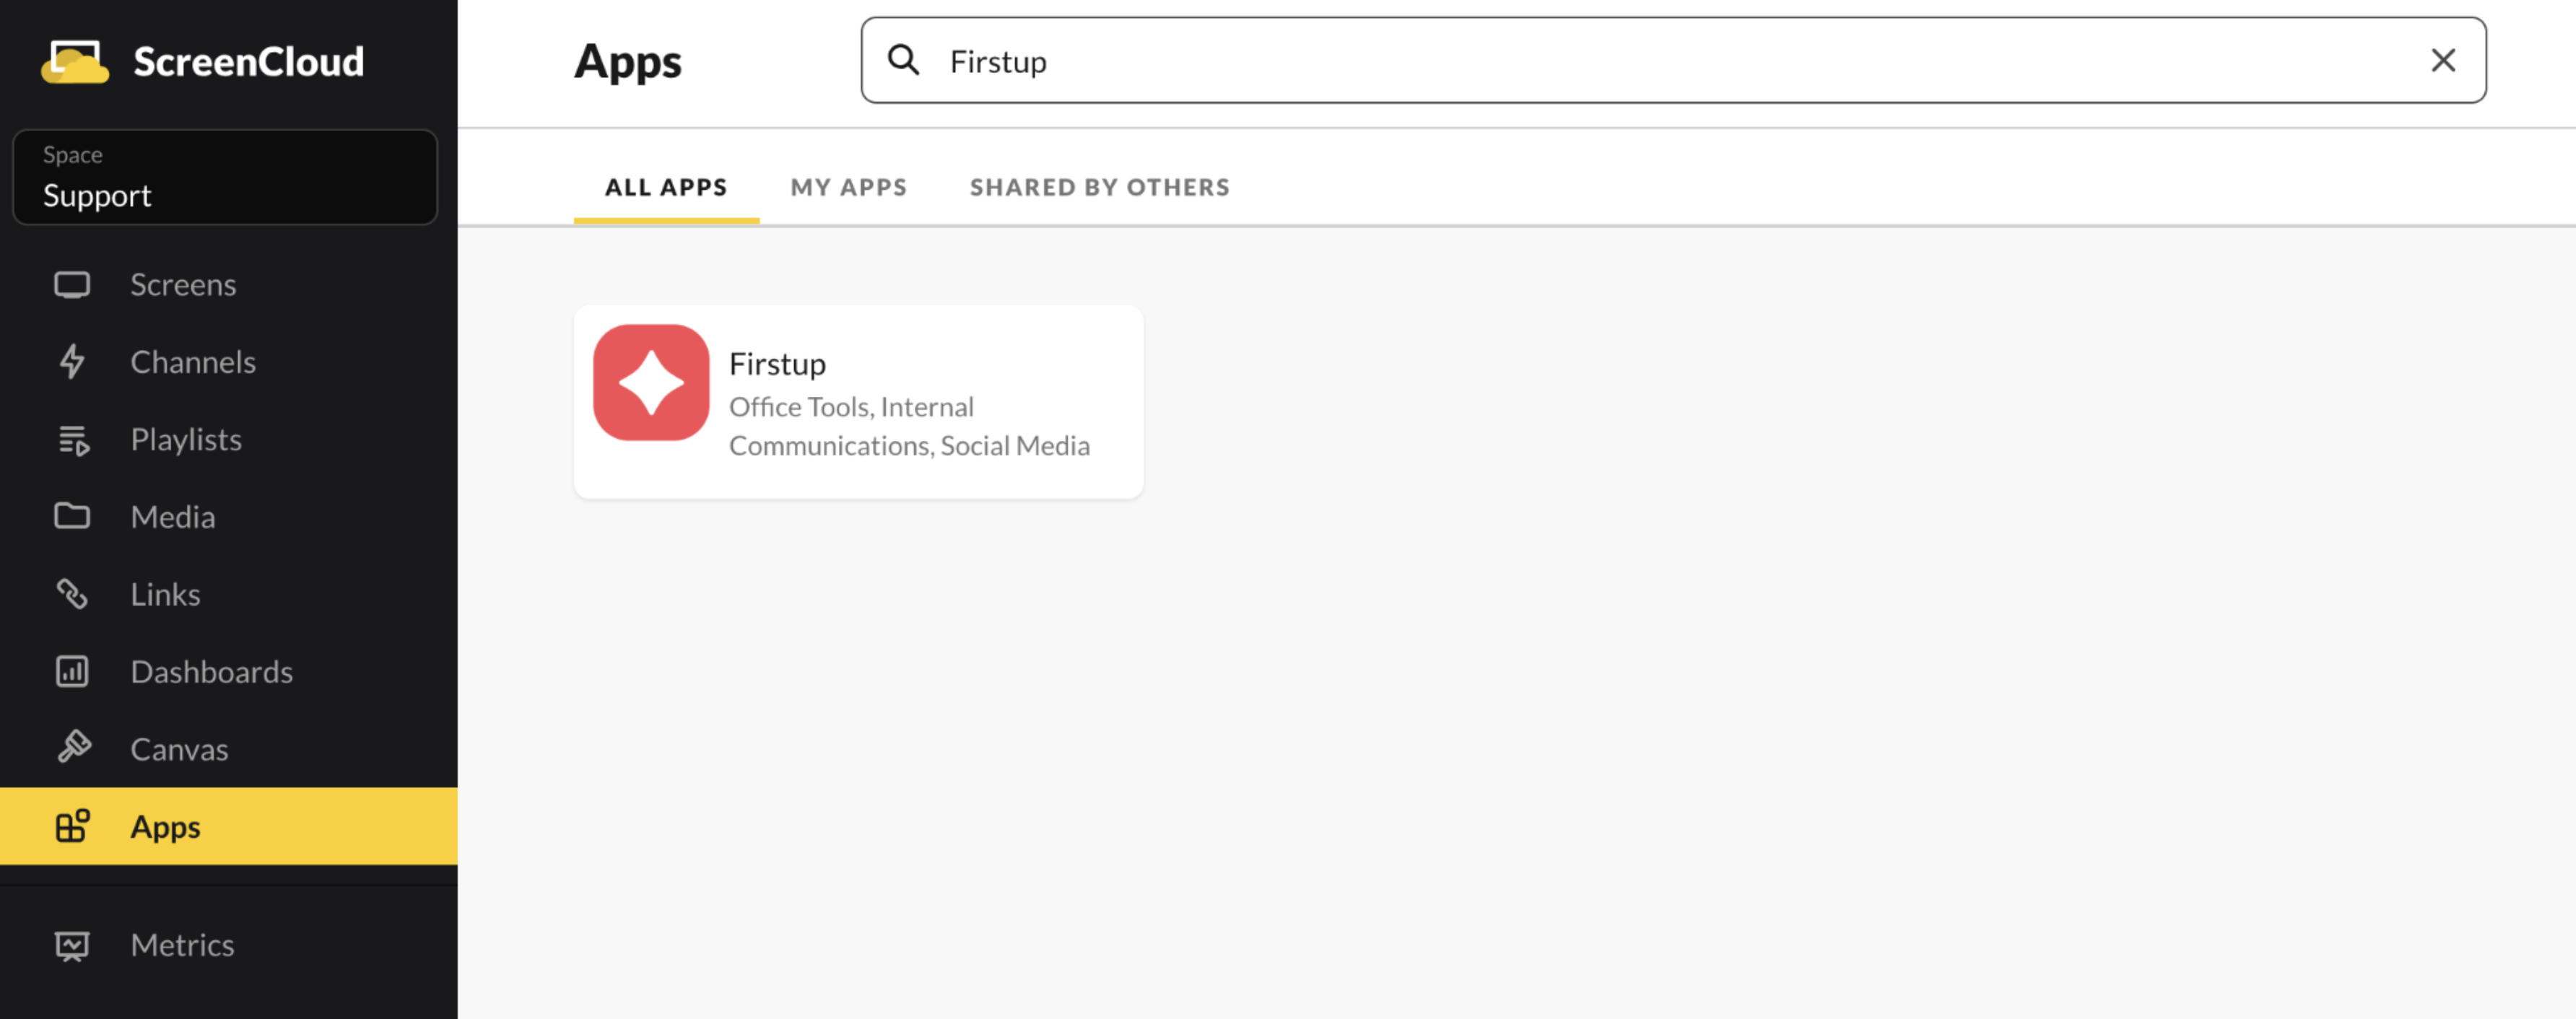2576x1019 pixels.
Task: Go to Channels section
Action: coord(229,362)
